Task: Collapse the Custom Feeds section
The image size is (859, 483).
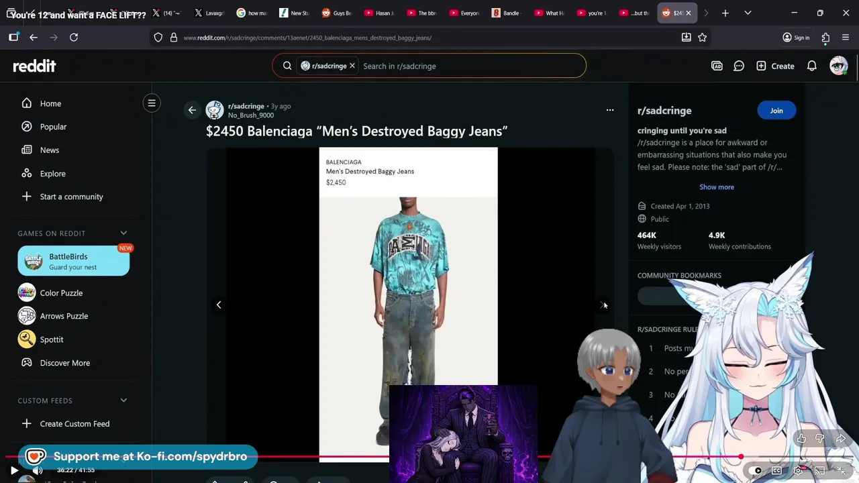Action: click(x=123, y=400)
